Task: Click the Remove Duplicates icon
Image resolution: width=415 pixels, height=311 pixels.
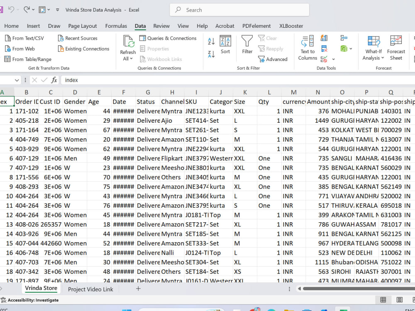Action: pos(324,49)
